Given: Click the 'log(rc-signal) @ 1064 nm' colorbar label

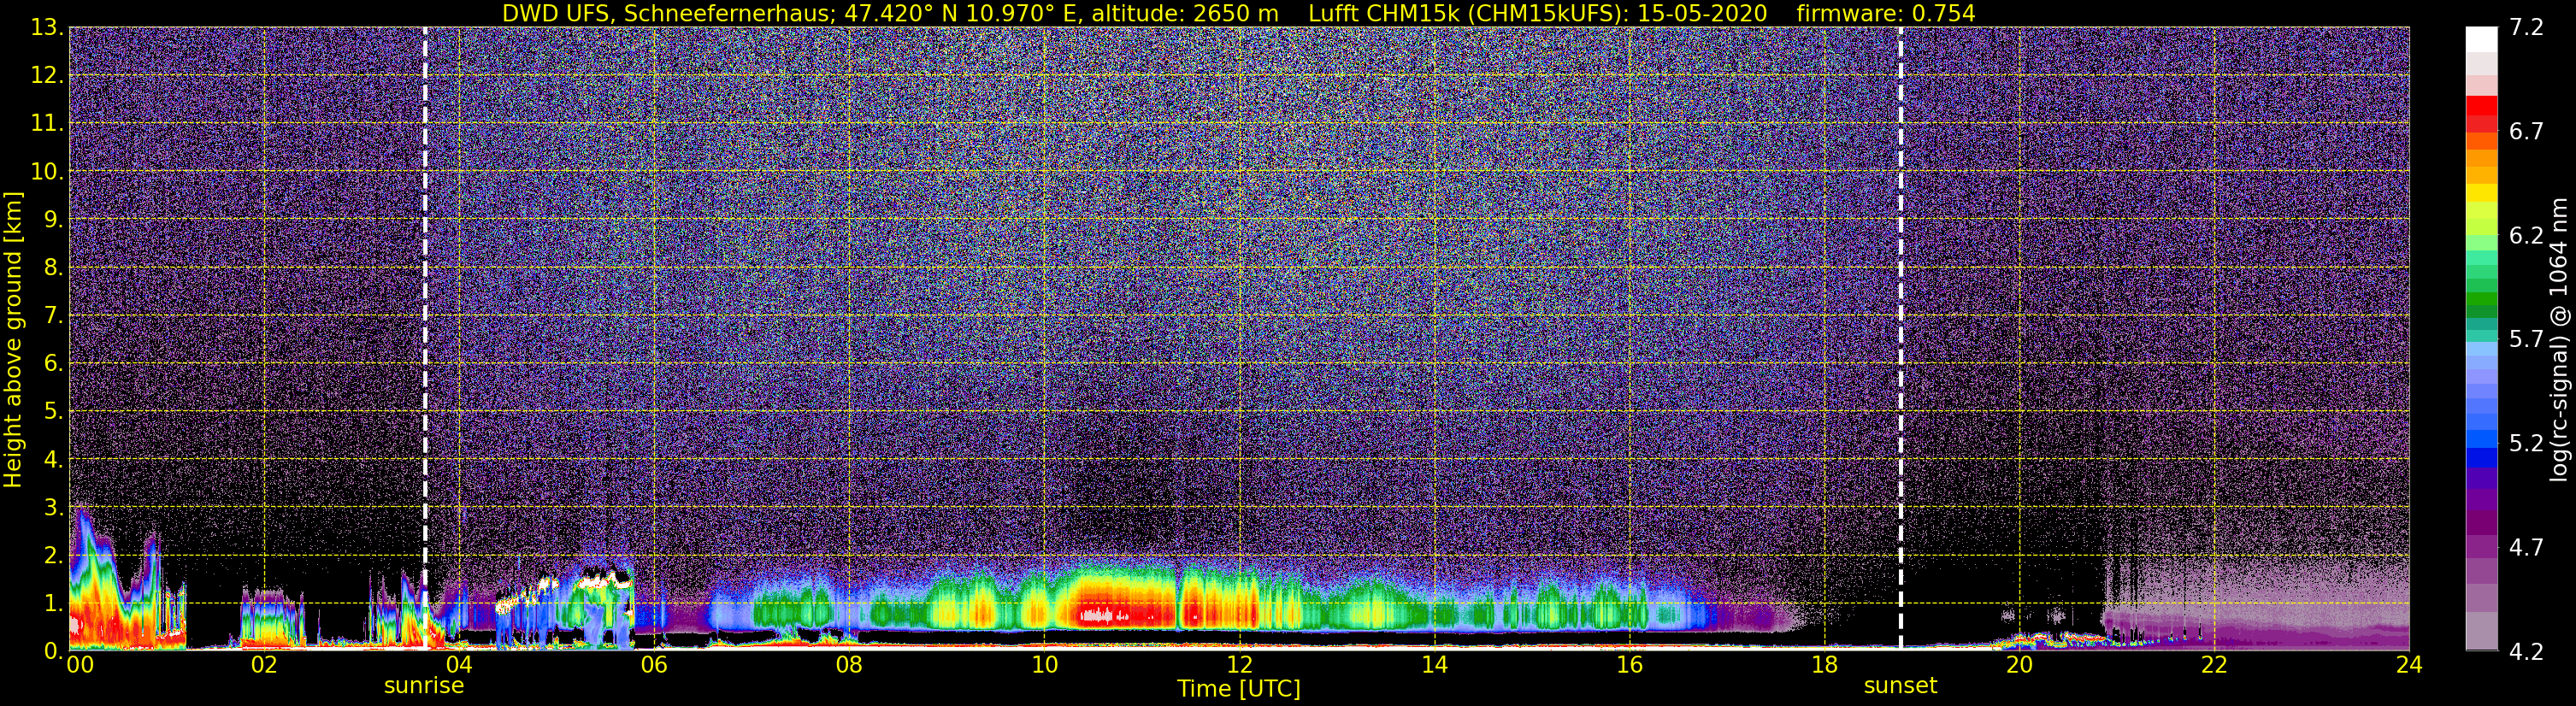Looking at the screenshot, I should [2558, 339].
